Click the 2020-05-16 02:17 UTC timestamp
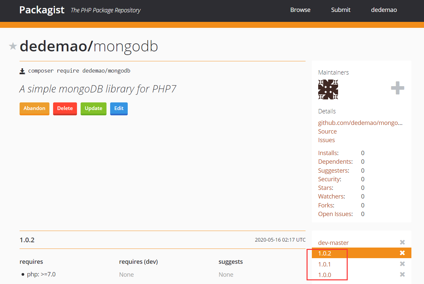The image size is (424, 284). click(280, 240)
